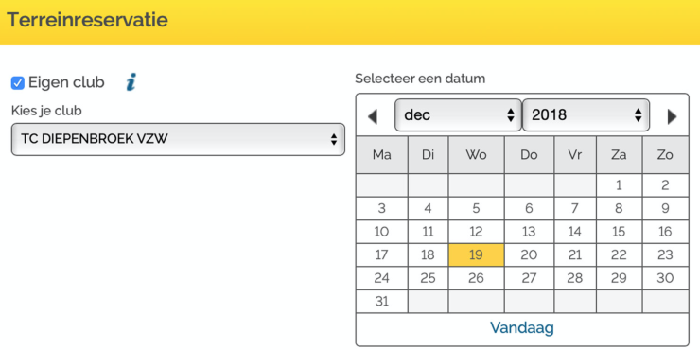Choose date 23 under Zo column
Viewport: 700px width, 350px height.
point(665,254)
